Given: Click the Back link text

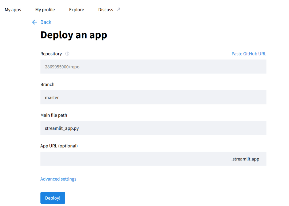Looking at the screenshot, I should 46,22.
